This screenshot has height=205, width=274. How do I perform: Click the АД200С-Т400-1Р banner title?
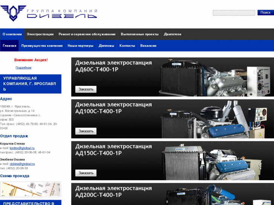113,191
